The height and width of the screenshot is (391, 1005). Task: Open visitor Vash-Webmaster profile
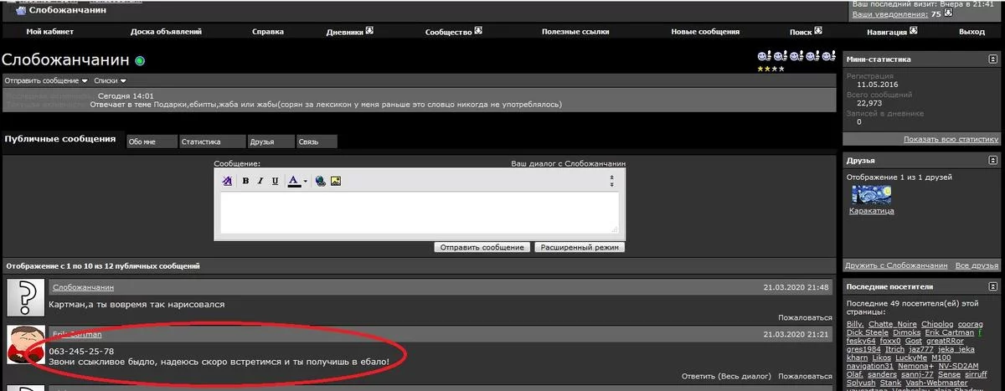point(937,383)
